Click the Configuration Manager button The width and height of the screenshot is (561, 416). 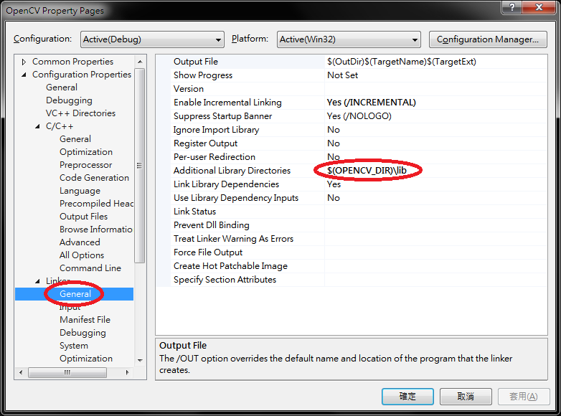click(x=488, y=39)
